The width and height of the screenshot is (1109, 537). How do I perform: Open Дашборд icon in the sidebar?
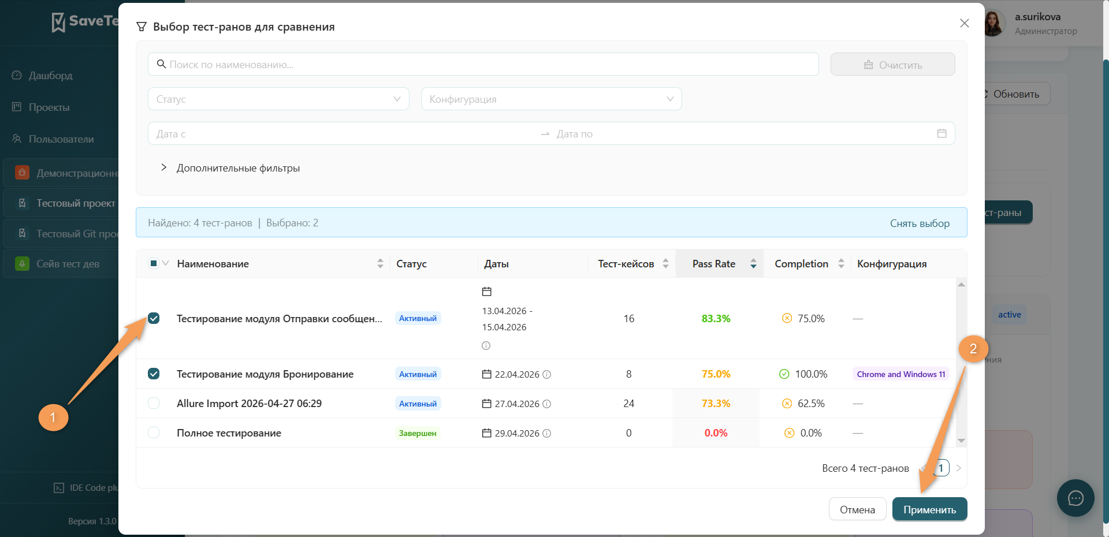[x=17, y=76]
